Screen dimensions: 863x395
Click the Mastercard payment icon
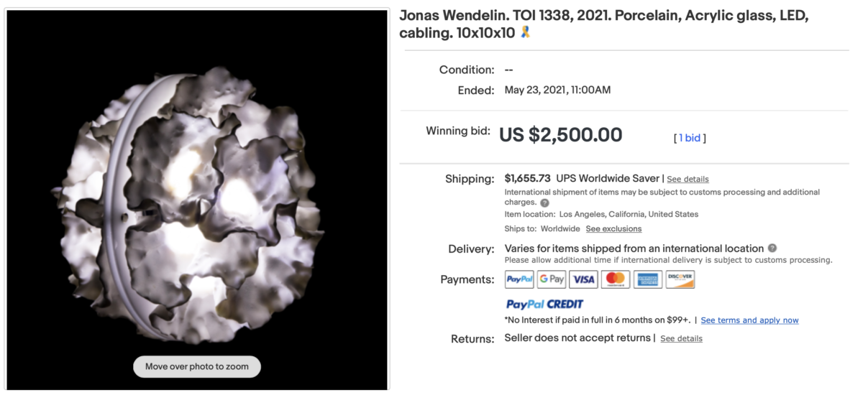616,279
